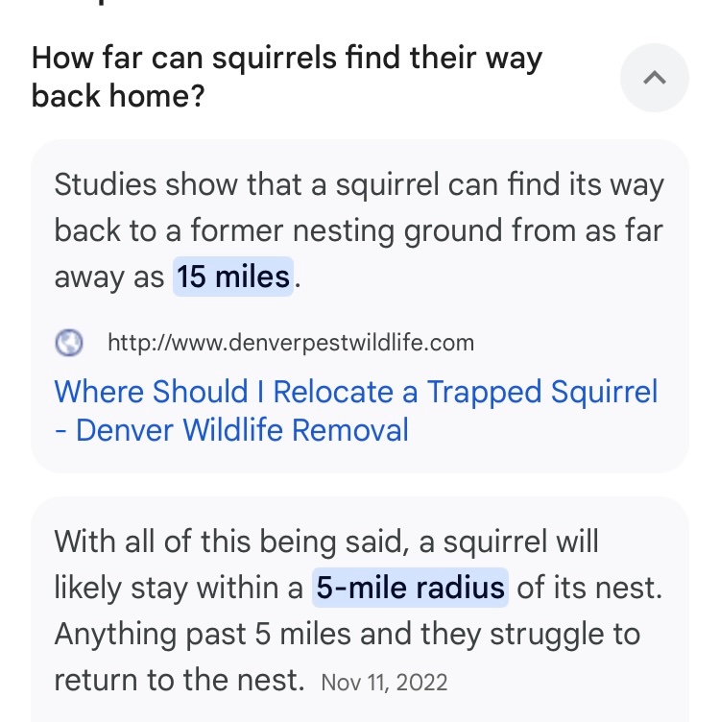This screenshot has height=722, width=720.
Task: Click globe favicon beside denverpestwildlife URL
Action: click(69, 342)
